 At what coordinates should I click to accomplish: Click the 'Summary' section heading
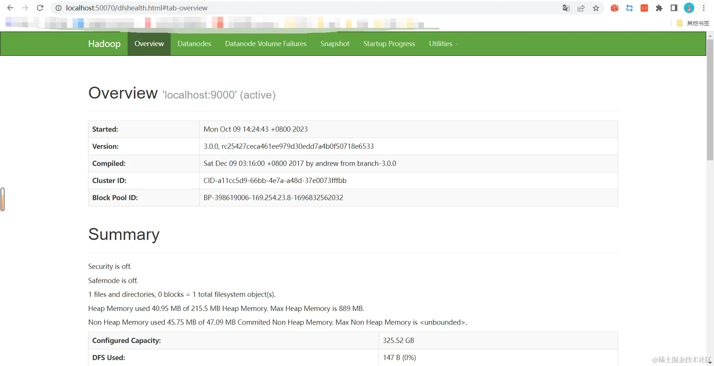click(x=124, y=234)
